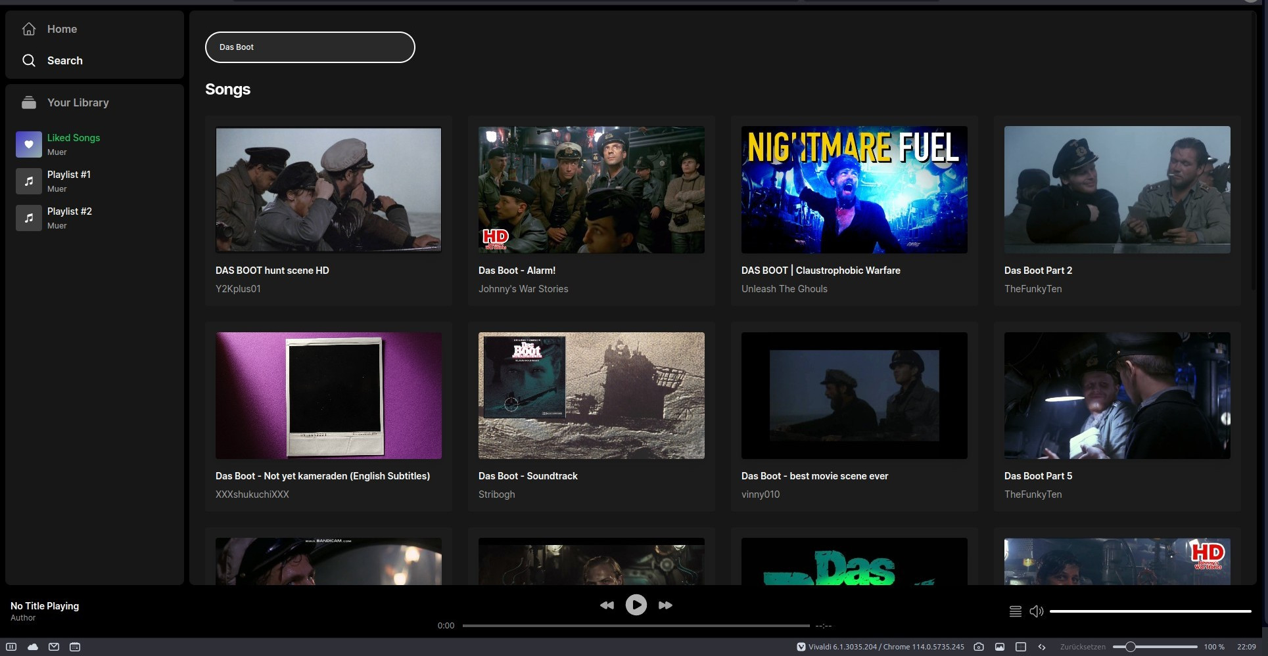The image size is (1268, 656).
Task: Capture page with the camera icon
Action: pyautogui.click(x=979, y=647)
